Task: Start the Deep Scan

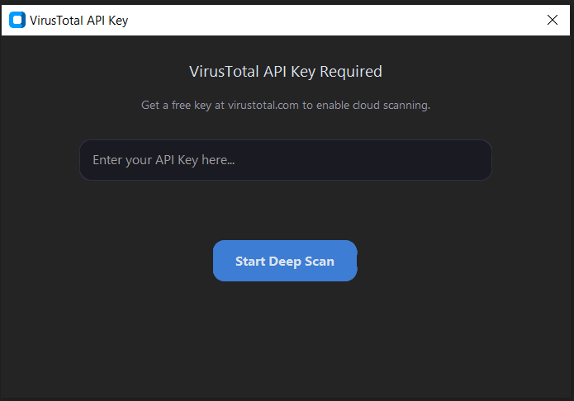Action: 285,261
